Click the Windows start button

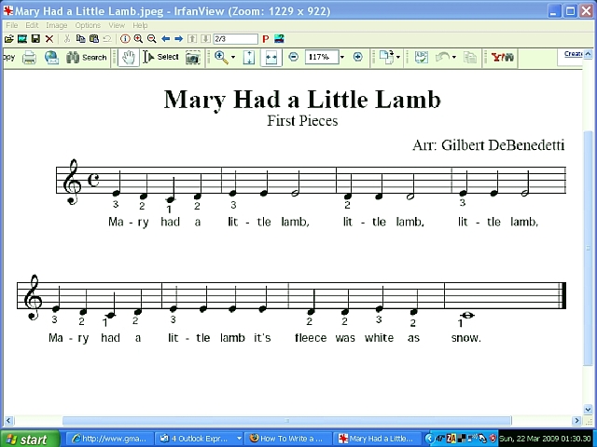[28, 439]
